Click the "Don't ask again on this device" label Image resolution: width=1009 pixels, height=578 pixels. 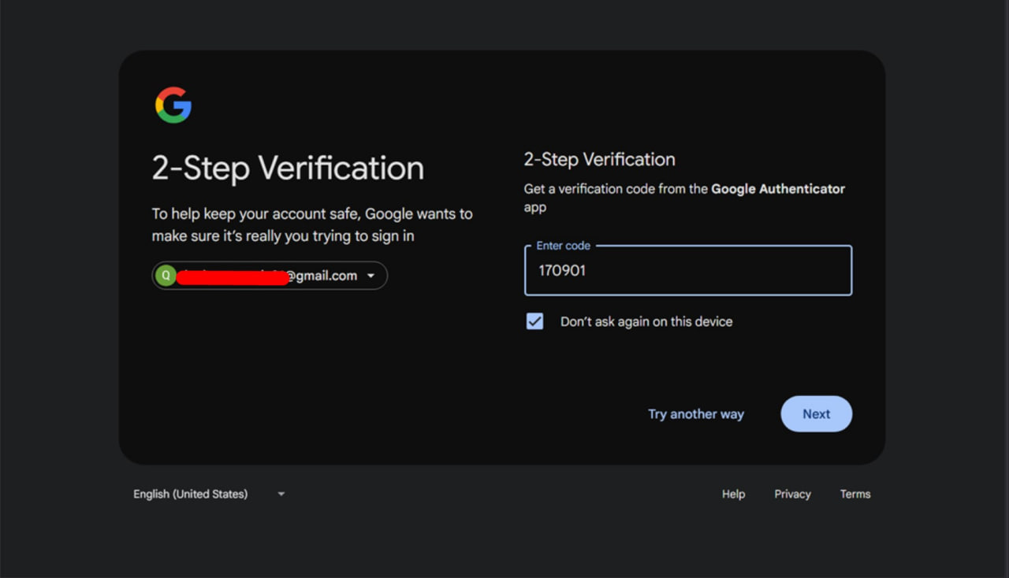coord(646,321)
